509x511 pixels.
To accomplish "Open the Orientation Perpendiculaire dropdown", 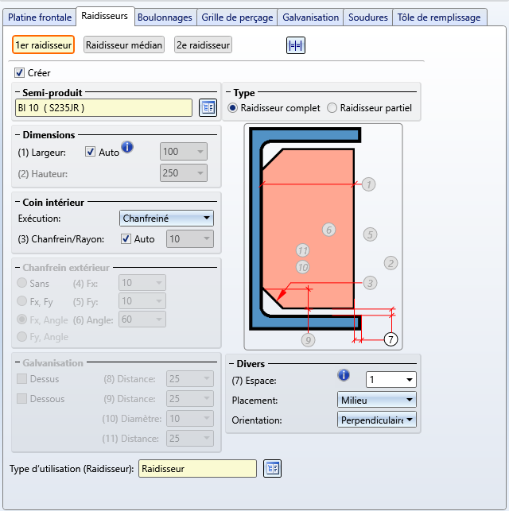I will pyautogui.click(x=377, y=420).
